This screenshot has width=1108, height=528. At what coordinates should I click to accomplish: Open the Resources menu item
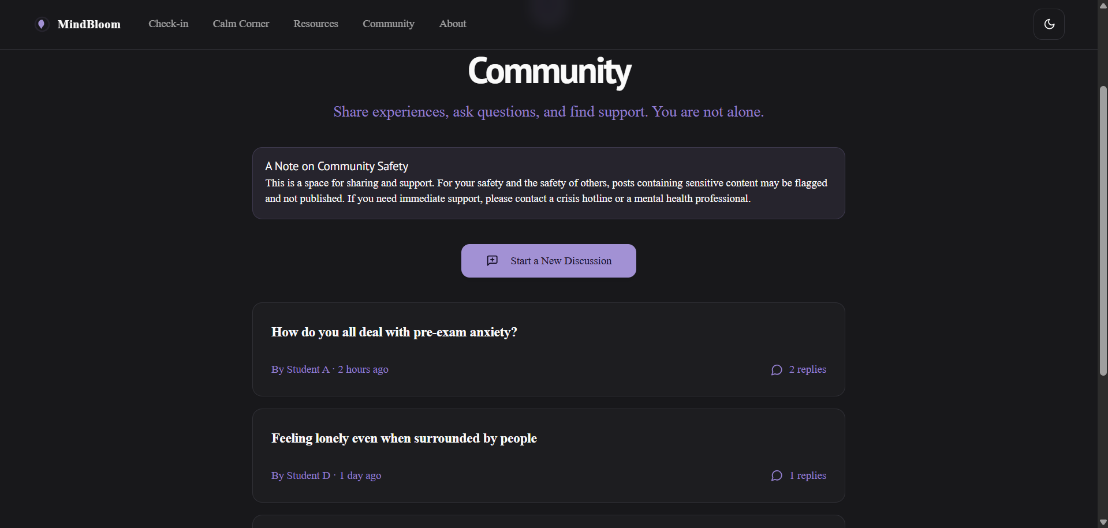[x=315, y=24]
